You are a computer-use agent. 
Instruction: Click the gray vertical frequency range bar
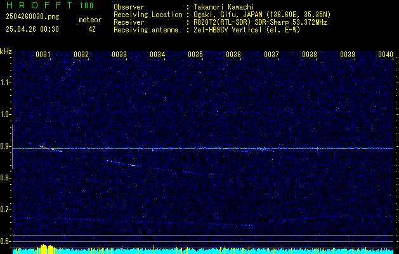(x=12, y=147)
